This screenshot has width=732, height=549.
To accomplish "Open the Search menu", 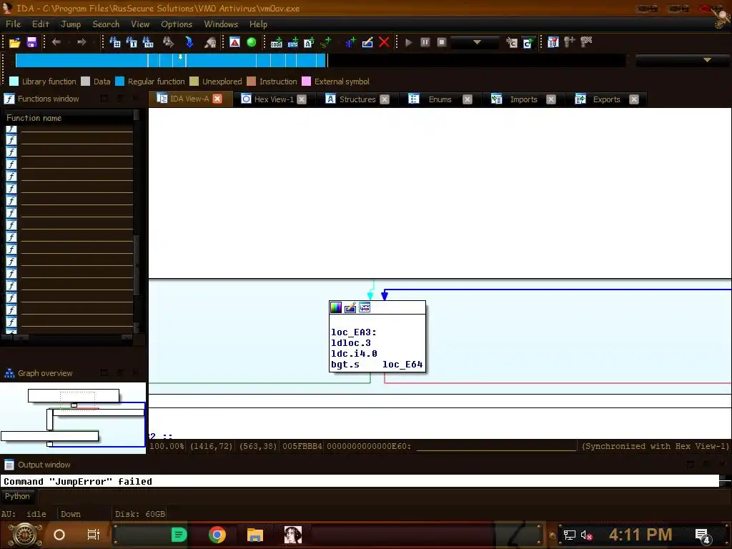I will coord(106,24).
